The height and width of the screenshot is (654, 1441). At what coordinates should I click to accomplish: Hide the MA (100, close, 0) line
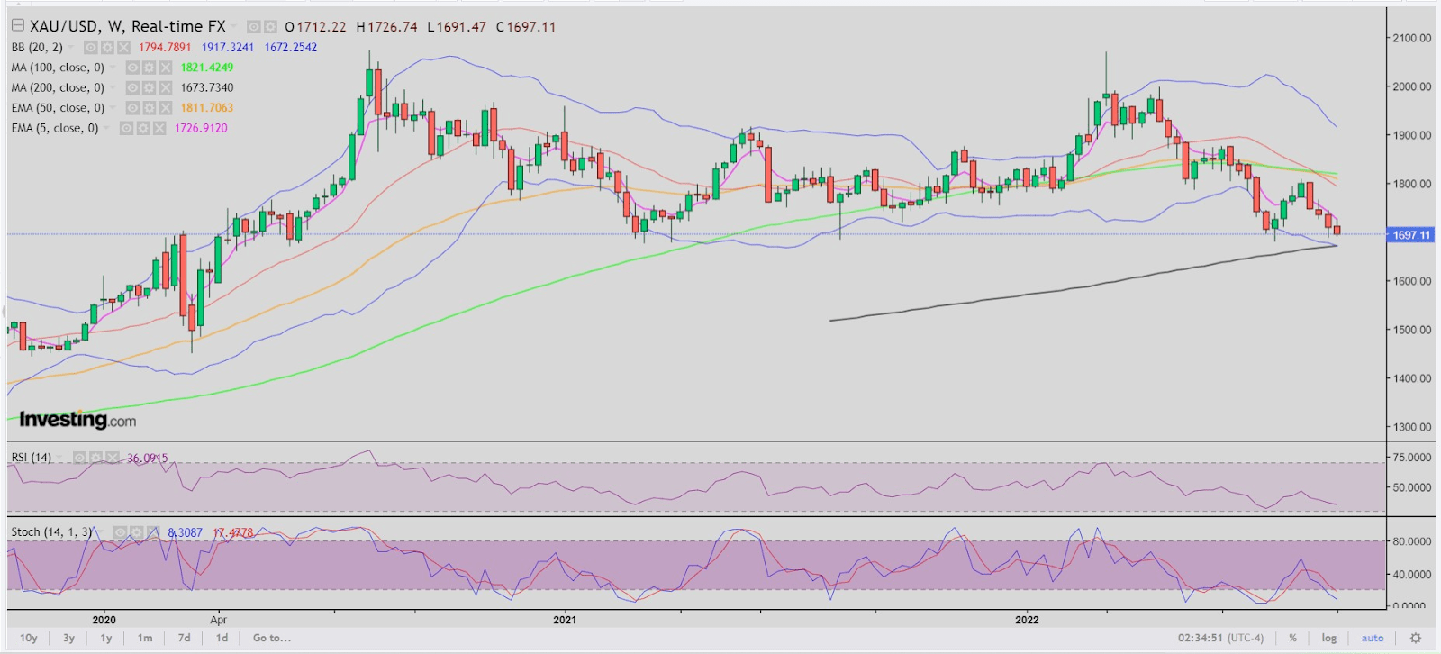132,68
